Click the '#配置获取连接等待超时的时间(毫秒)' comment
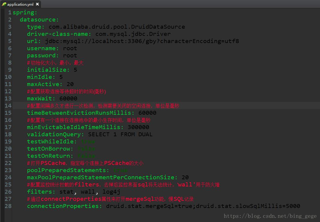The image size is (320, 222). (66, 91)
